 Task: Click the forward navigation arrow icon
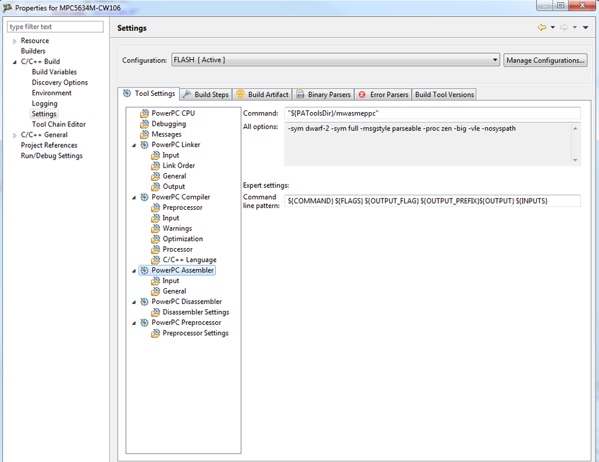pos(564,28)
